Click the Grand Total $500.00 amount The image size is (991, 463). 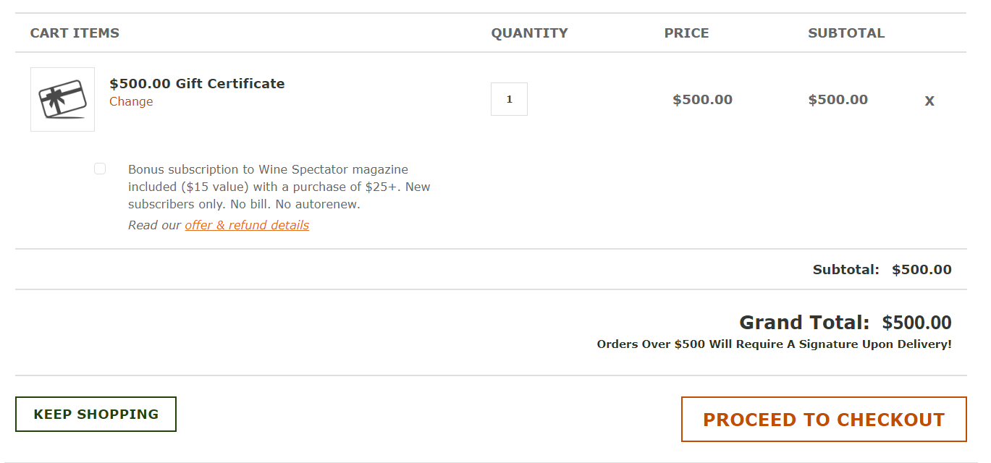916,323
